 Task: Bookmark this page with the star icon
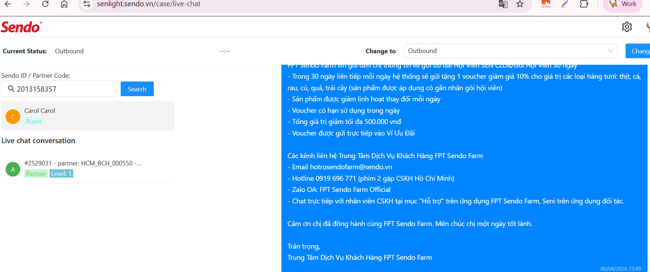520,4
